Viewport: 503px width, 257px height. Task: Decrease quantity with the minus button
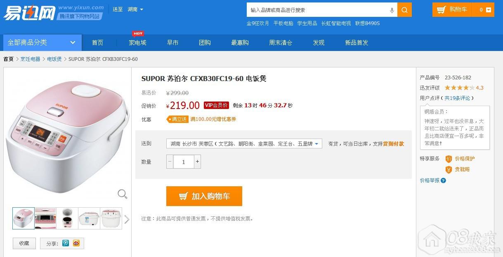[170, 162]
